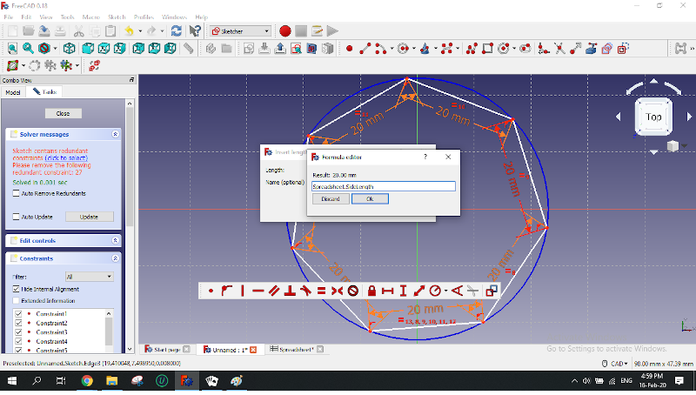Screen dimensions: 696x395
Task: Select the Create circle tool
Action: tap(403, 49)
